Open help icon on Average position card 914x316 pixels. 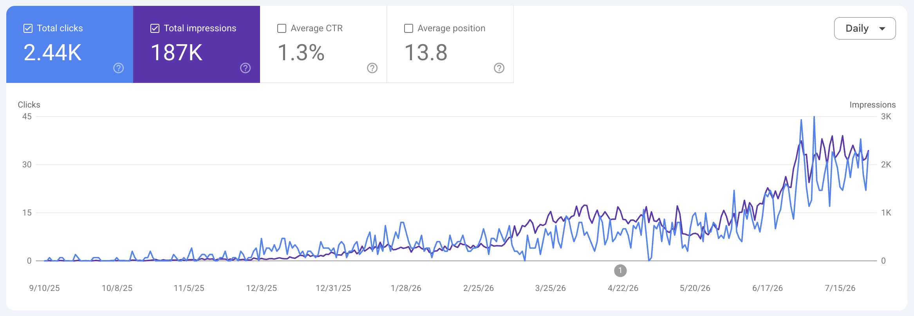click(x=499, y=68)
